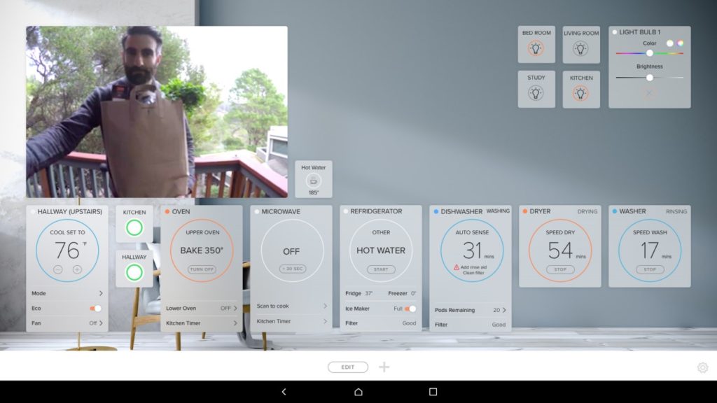Toggle the Kitchen switch off
Image resolution: width=717 pixels, height=403 pixels.
click(x=134, y=226)
